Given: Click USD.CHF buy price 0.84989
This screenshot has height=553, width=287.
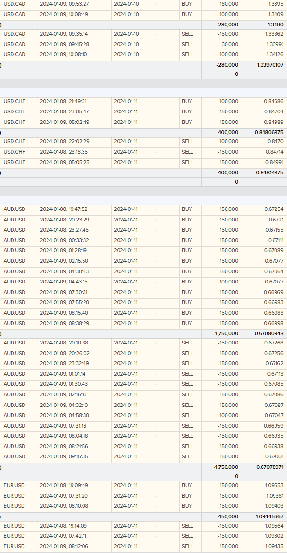Looking at the screenshot, I should [274, 122].
